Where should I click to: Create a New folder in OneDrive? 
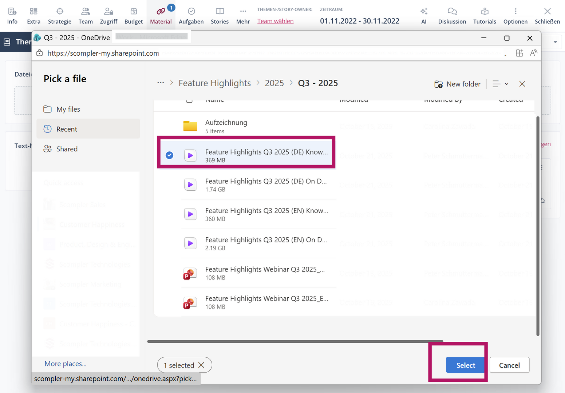pos(457,84)
